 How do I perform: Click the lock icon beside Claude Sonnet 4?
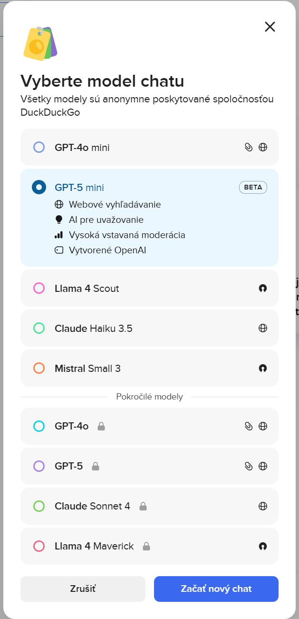click(143, 507)
